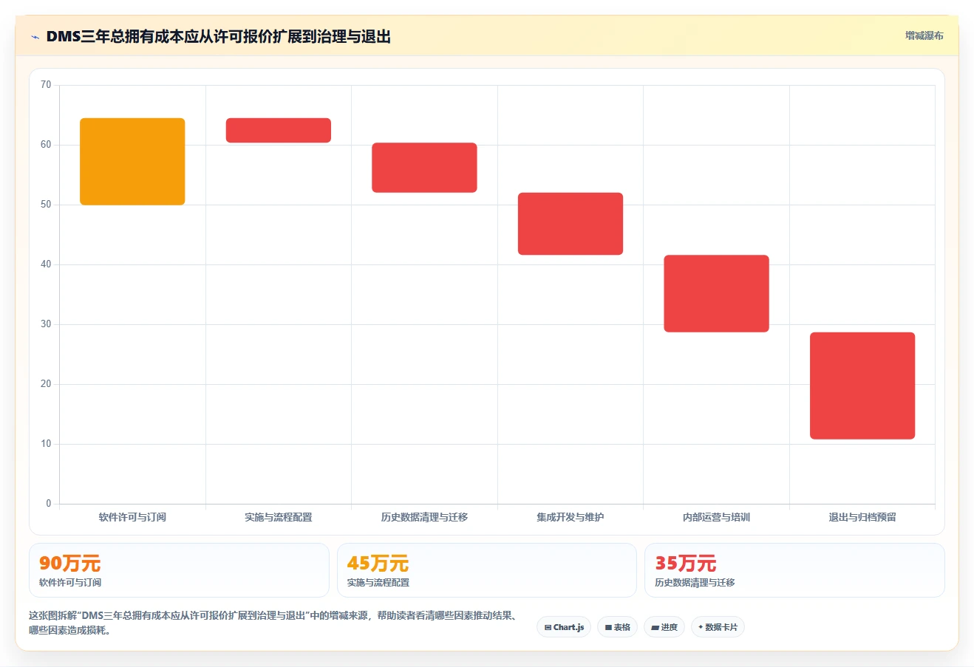Select the red 历史数据清理与迁移 bar
Viewport: 974px width, 667px height.
click(424, 168)
